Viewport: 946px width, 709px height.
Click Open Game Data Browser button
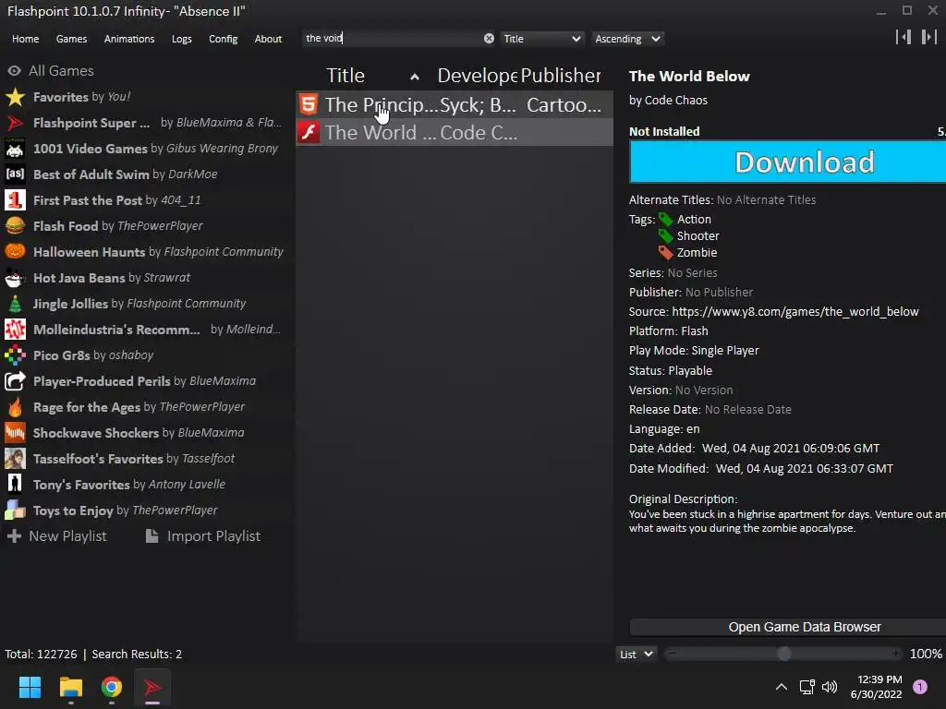(x=788, y=627)
